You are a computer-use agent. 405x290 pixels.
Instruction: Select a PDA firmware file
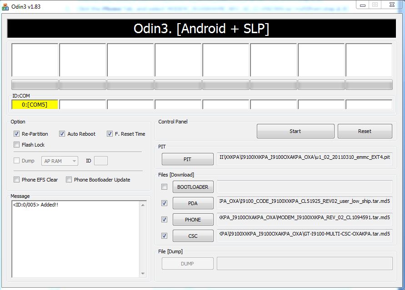[x=193, y=203]
